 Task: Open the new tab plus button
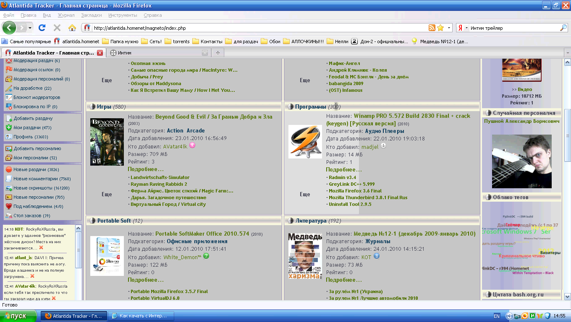217,53
